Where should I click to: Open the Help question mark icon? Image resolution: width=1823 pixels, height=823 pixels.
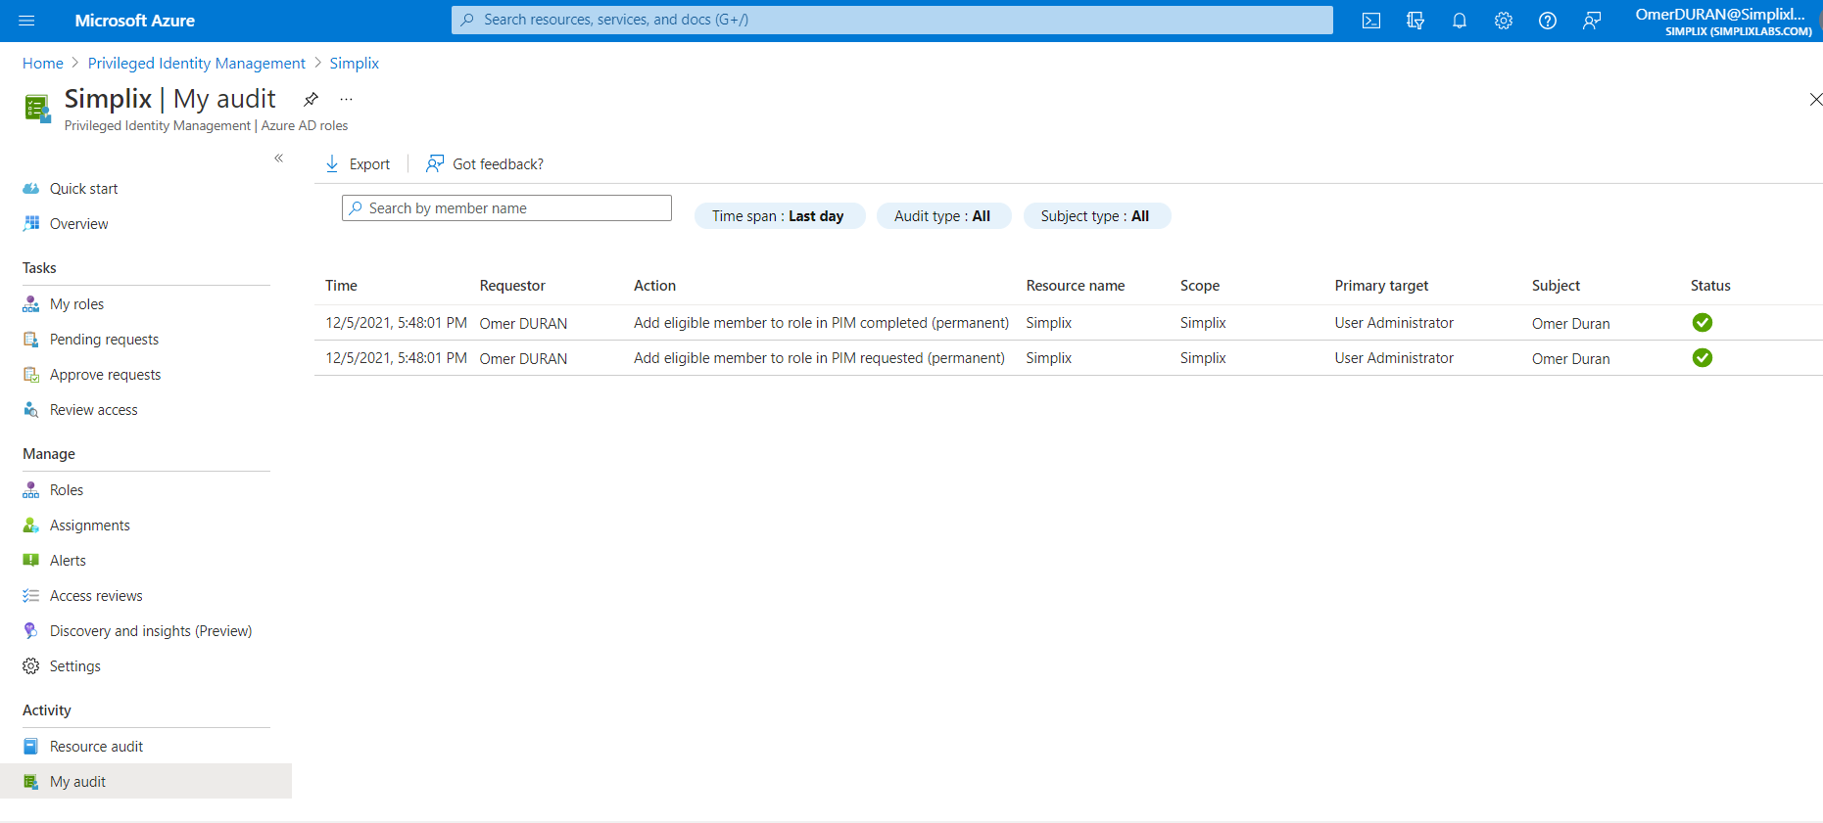pyautogui.click(x=1548, y=21)
